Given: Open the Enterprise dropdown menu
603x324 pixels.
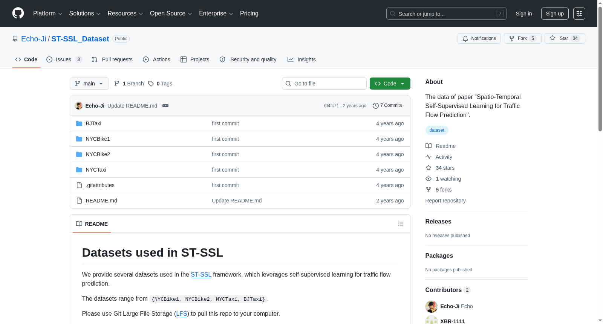Looking at the screenshot, I should click(216, 14).
